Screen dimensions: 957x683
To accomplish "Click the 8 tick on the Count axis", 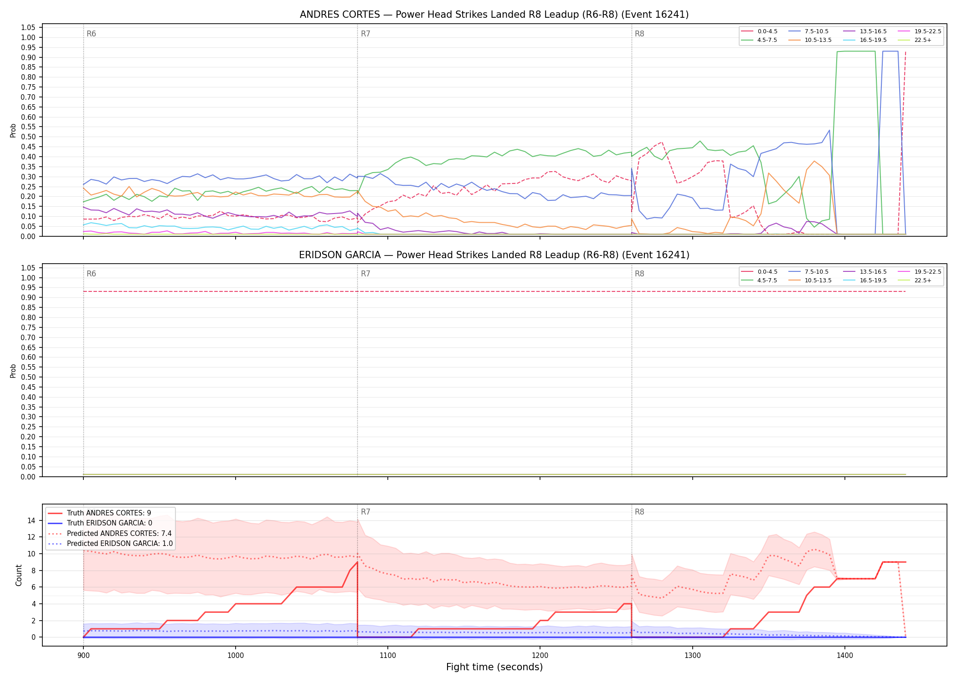I will 34,571.
